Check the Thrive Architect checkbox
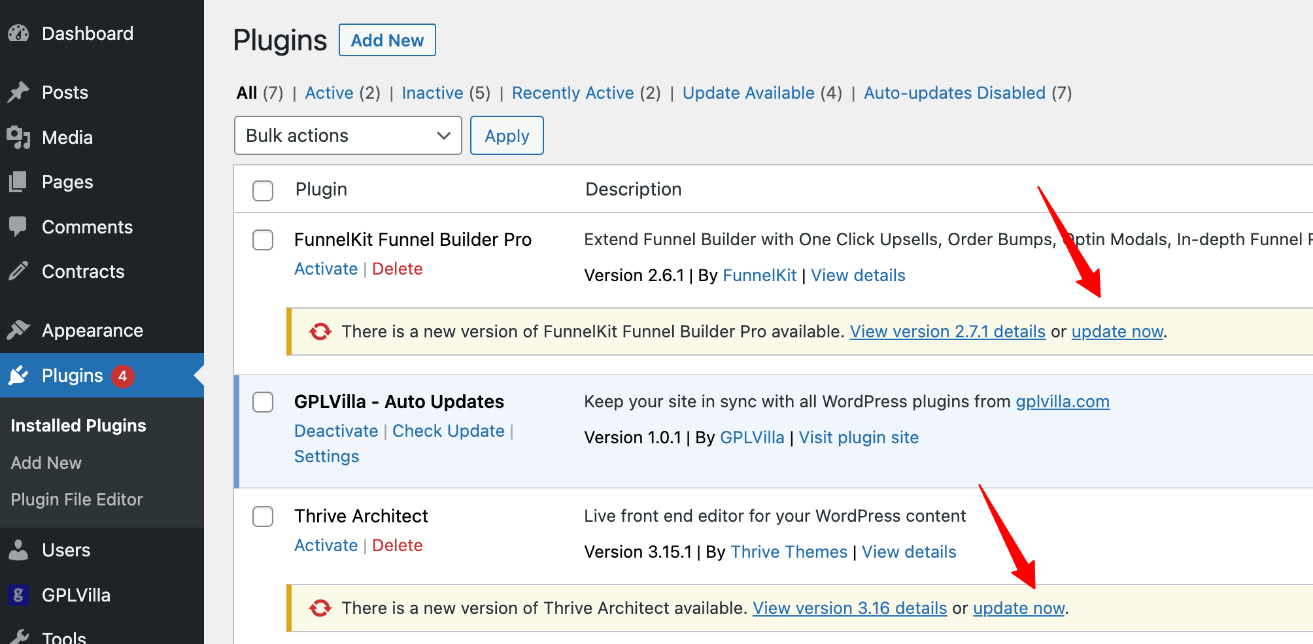1313x644 pixels. 263,516
